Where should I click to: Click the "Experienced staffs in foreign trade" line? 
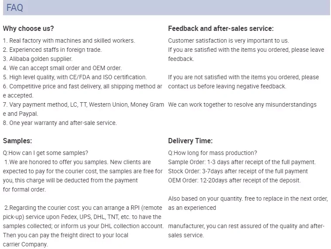[x=52, y=50]
